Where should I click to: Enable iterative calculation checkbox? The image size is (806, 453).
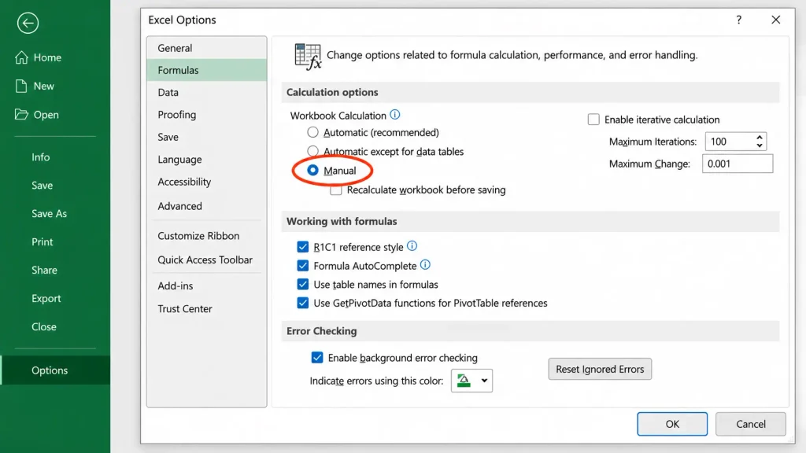click(x=593, y=120)
